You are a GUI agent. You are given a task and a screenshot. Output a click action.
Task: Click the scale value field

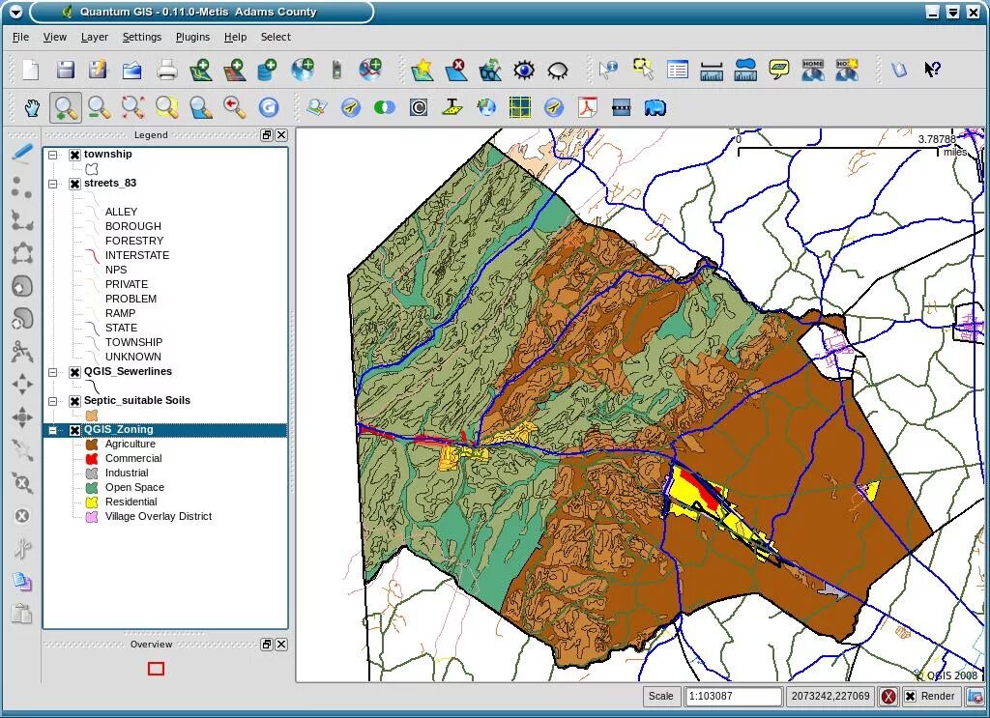coord(733,696)
